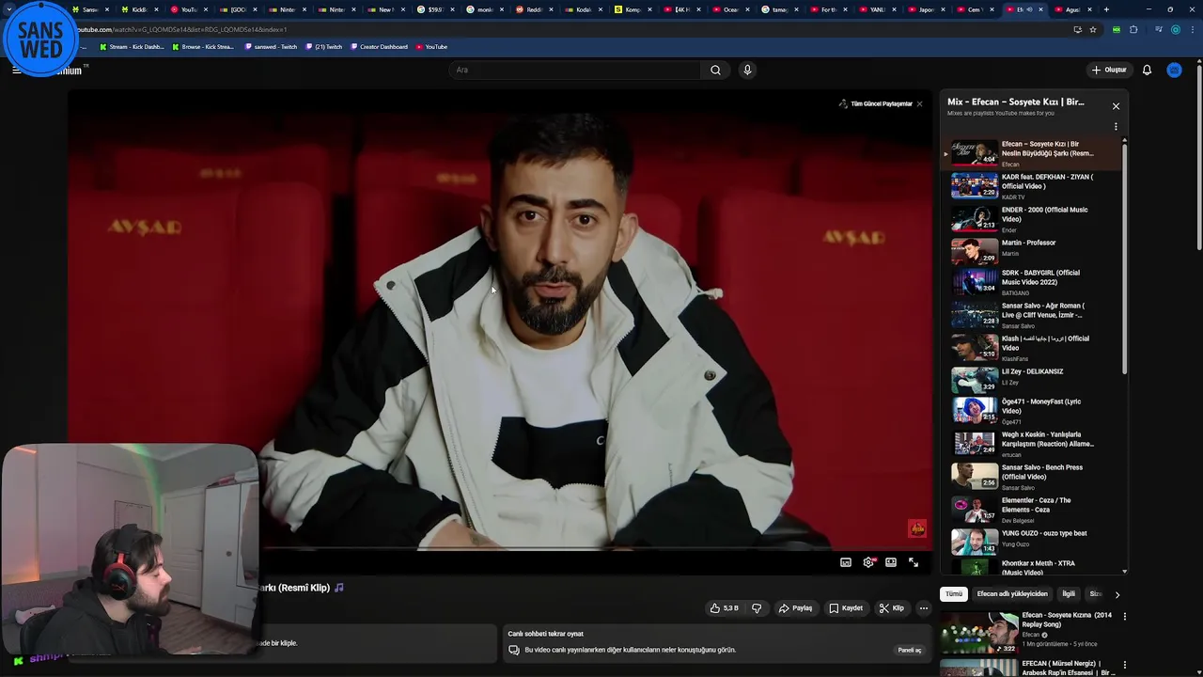The width and height of the screenshot is (1203, 677).
Task: Save video using Kaydet button
Action: coord(846,608)
